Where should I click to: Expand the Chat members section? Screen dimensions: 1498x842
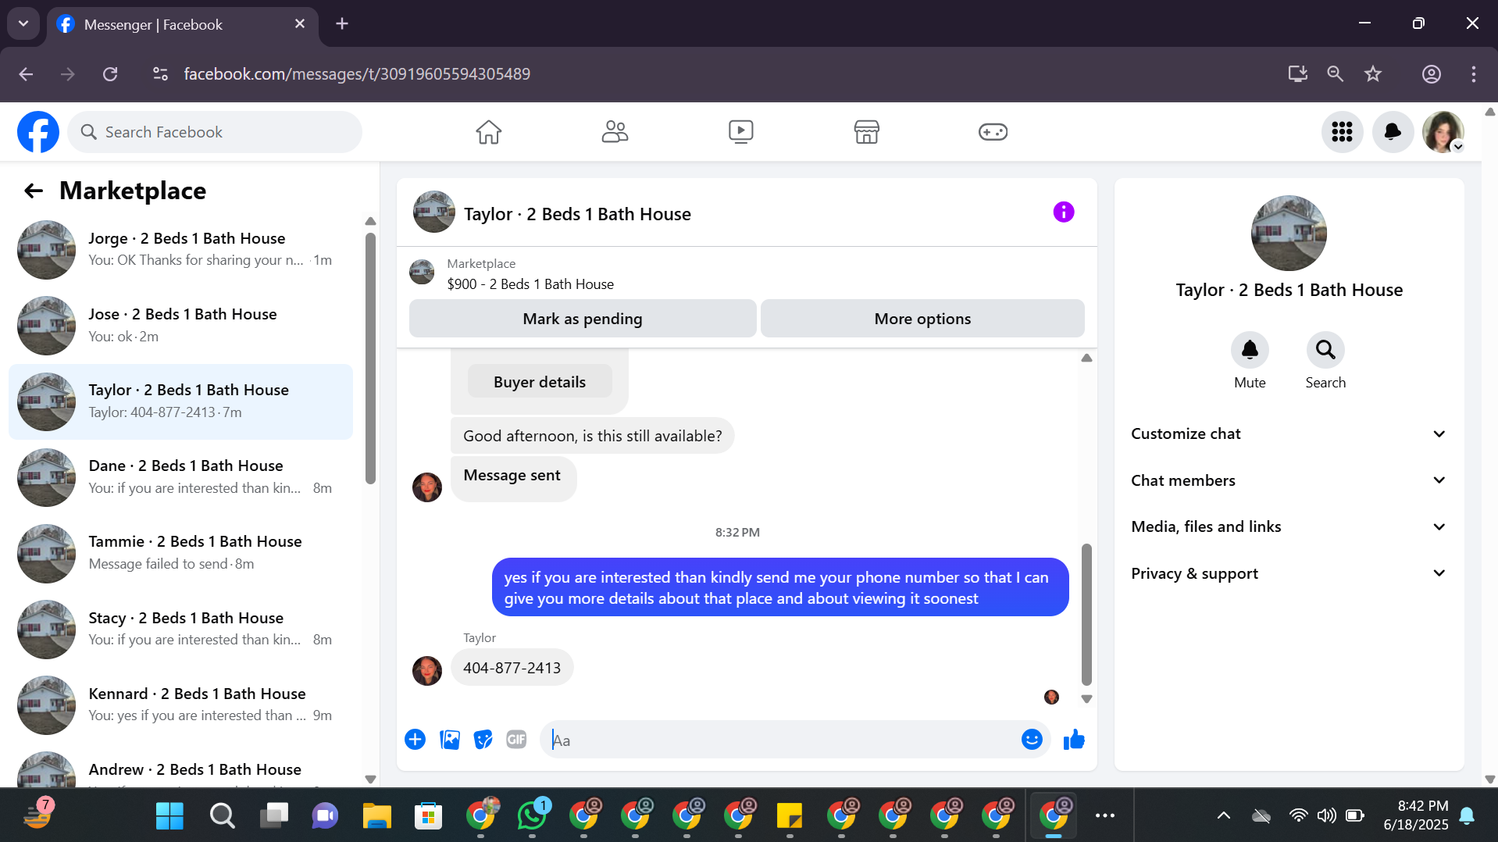click(x=1289, y=480)
